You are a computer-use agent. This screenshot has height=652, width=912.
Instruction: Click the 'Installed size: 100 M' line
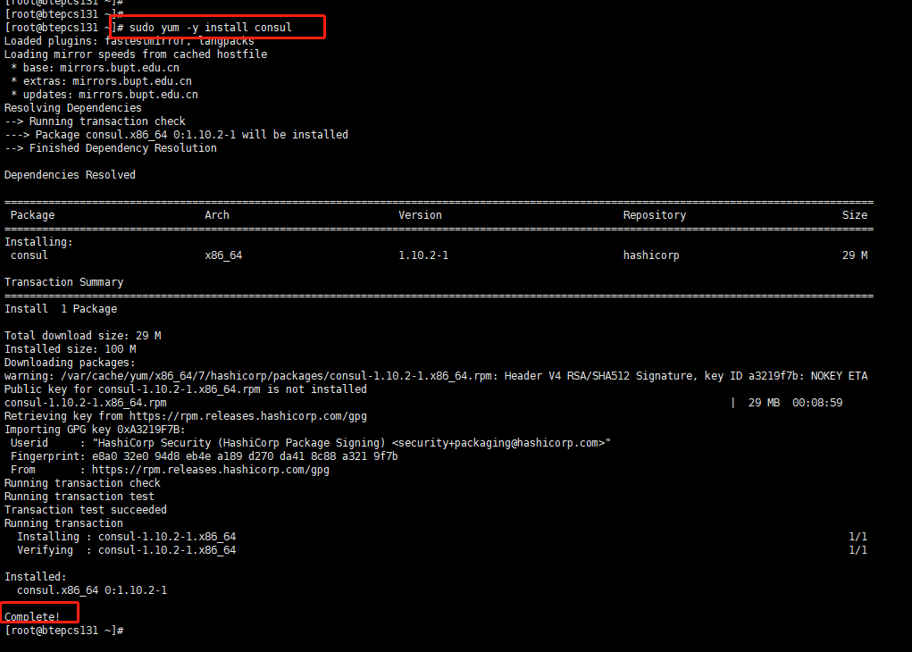(70, 348)
